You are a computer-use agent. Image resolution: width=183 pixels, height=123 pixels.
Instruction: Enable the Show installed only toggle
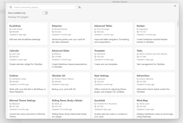pos(45,13)
